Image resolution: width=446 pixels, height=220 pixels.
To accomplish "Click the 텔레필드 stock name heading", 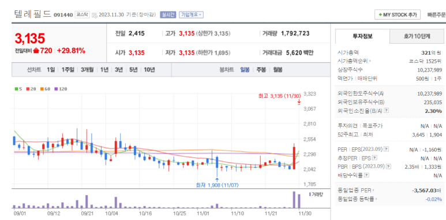I will tap(32, 14).
